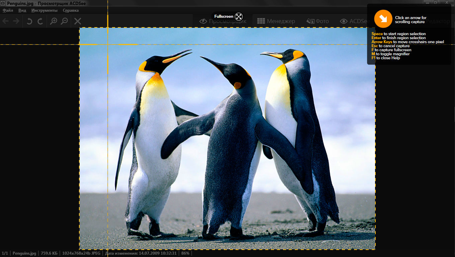Screen dimensions: 455x257
Task: Click the next image forward arrow
Action: (16, 21)
